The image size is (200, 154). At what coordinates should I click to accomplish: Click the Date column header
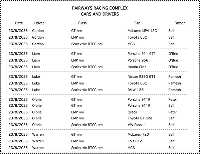point(19,23)
